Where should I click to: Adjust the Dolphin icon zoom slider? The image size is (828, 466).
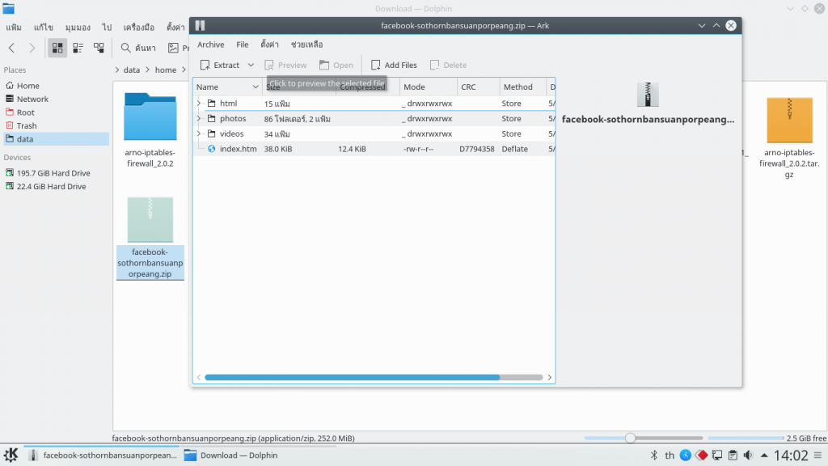pyautogui.click(x=630, y=438)
